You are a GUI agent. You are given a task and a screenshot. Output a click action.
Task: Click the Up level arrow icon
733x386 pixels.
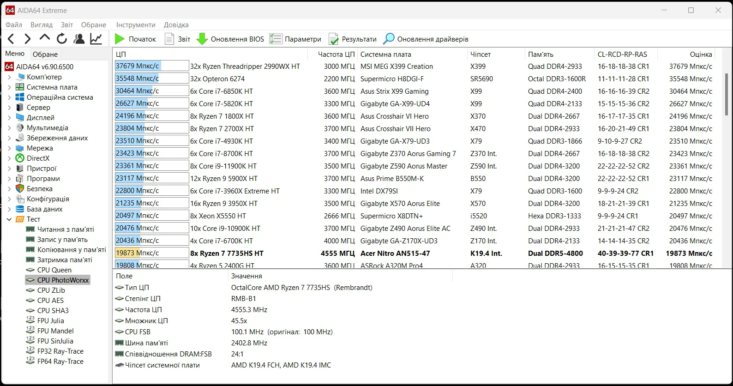coord(44,39)
